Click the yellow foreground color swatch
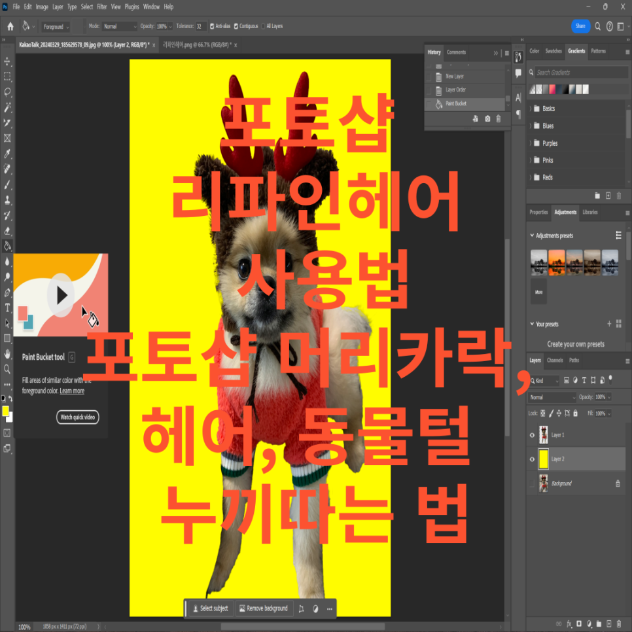632x632 pixels. click(x=5, y=411)
